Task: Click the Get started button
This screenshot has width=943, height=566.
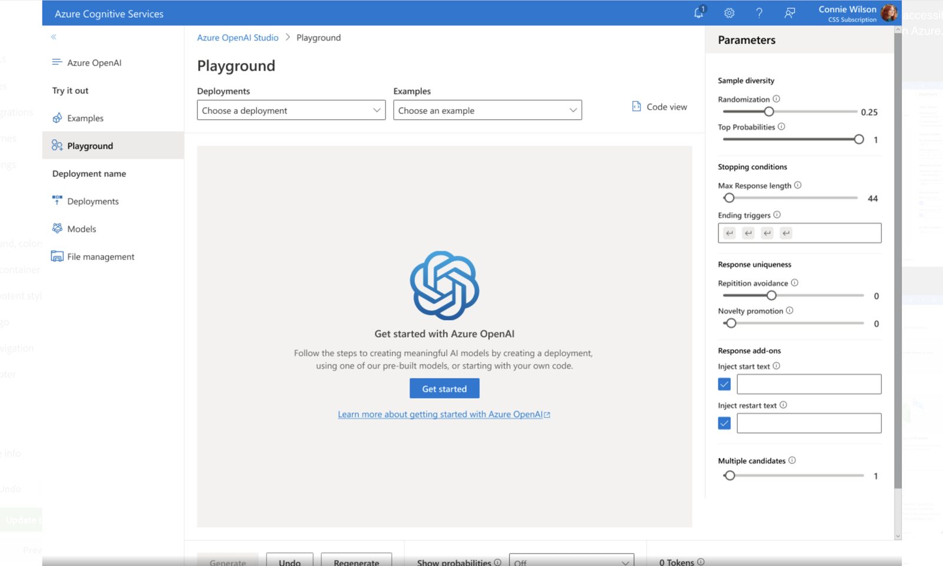Action: click(444, 389)
